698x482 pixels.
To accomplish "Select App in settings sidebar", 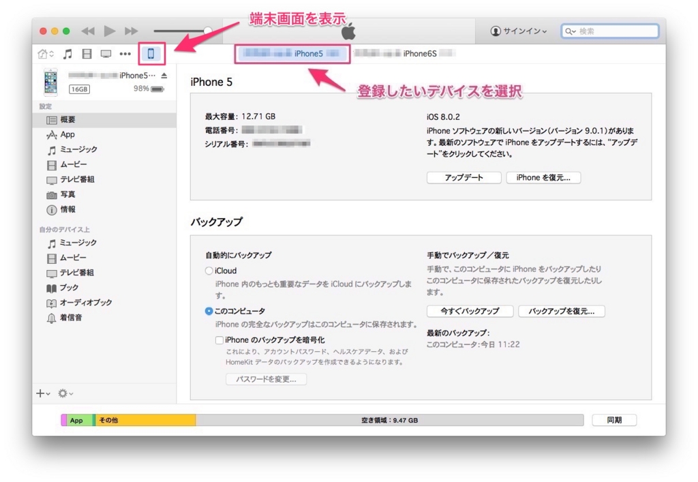I will coord(104,134).
